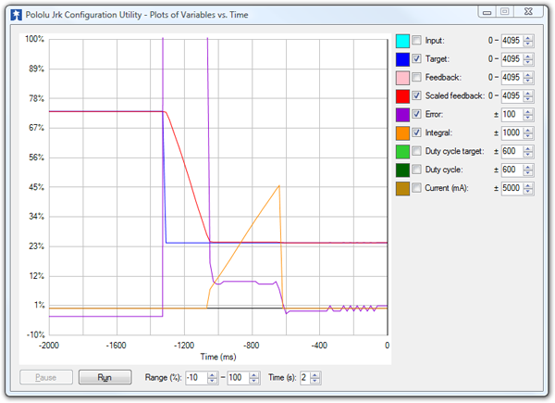Enable the Feedback plot checkbox

pos(417,78)
